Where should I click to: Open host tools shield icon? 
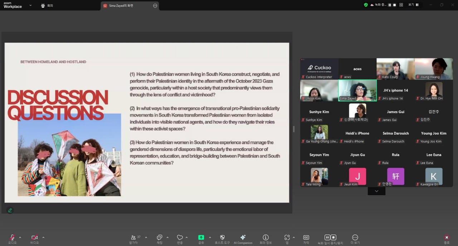[x=222, y=239]
